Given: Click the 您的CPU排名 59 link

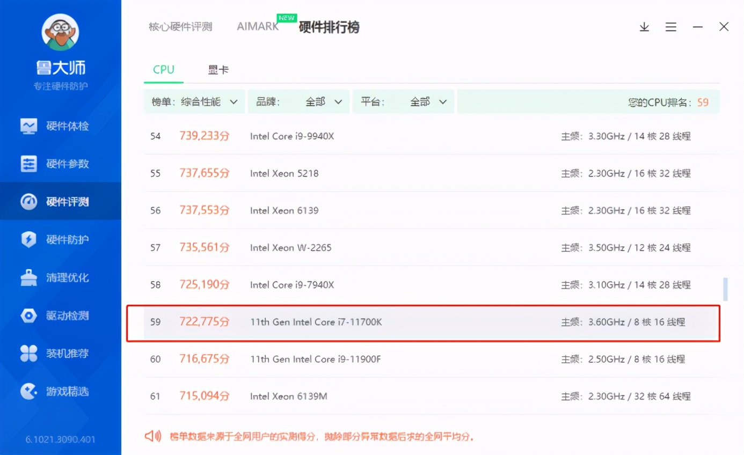Looking at the screenshot, I should click(x=668, y=102).
